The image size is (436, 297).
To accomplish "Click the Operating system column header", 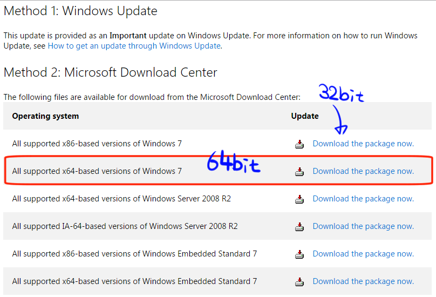I will pyautogui.click(x=45, y=116).
